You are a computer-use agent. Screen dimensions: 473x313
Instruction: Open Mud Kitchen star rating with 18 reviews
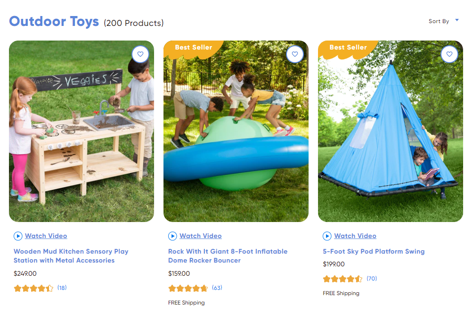coord(40,288)
